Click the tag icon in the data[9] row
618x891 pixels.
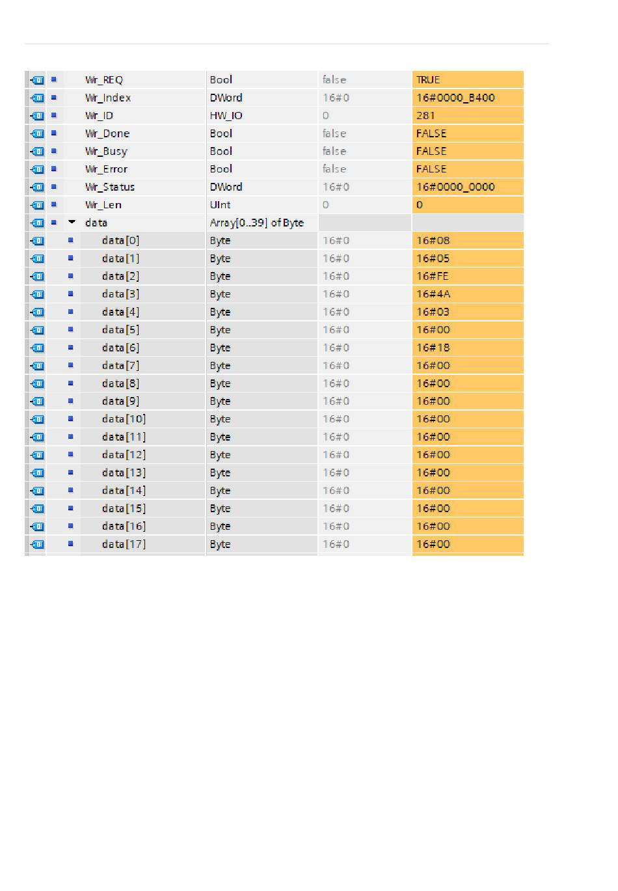pyautogui.click(x=37, y=402)
